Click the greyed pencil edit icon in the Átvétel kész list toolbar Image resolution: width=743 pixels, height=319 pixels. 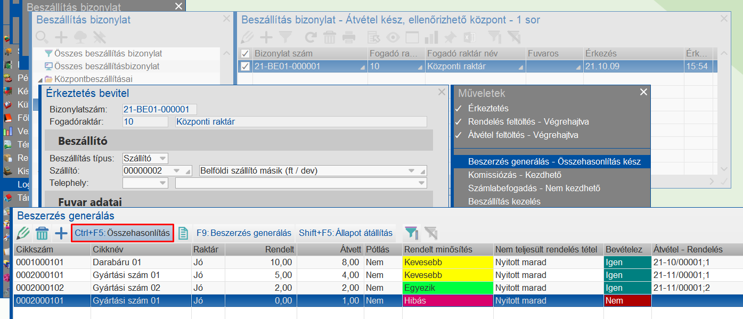[x=248, y=37]
